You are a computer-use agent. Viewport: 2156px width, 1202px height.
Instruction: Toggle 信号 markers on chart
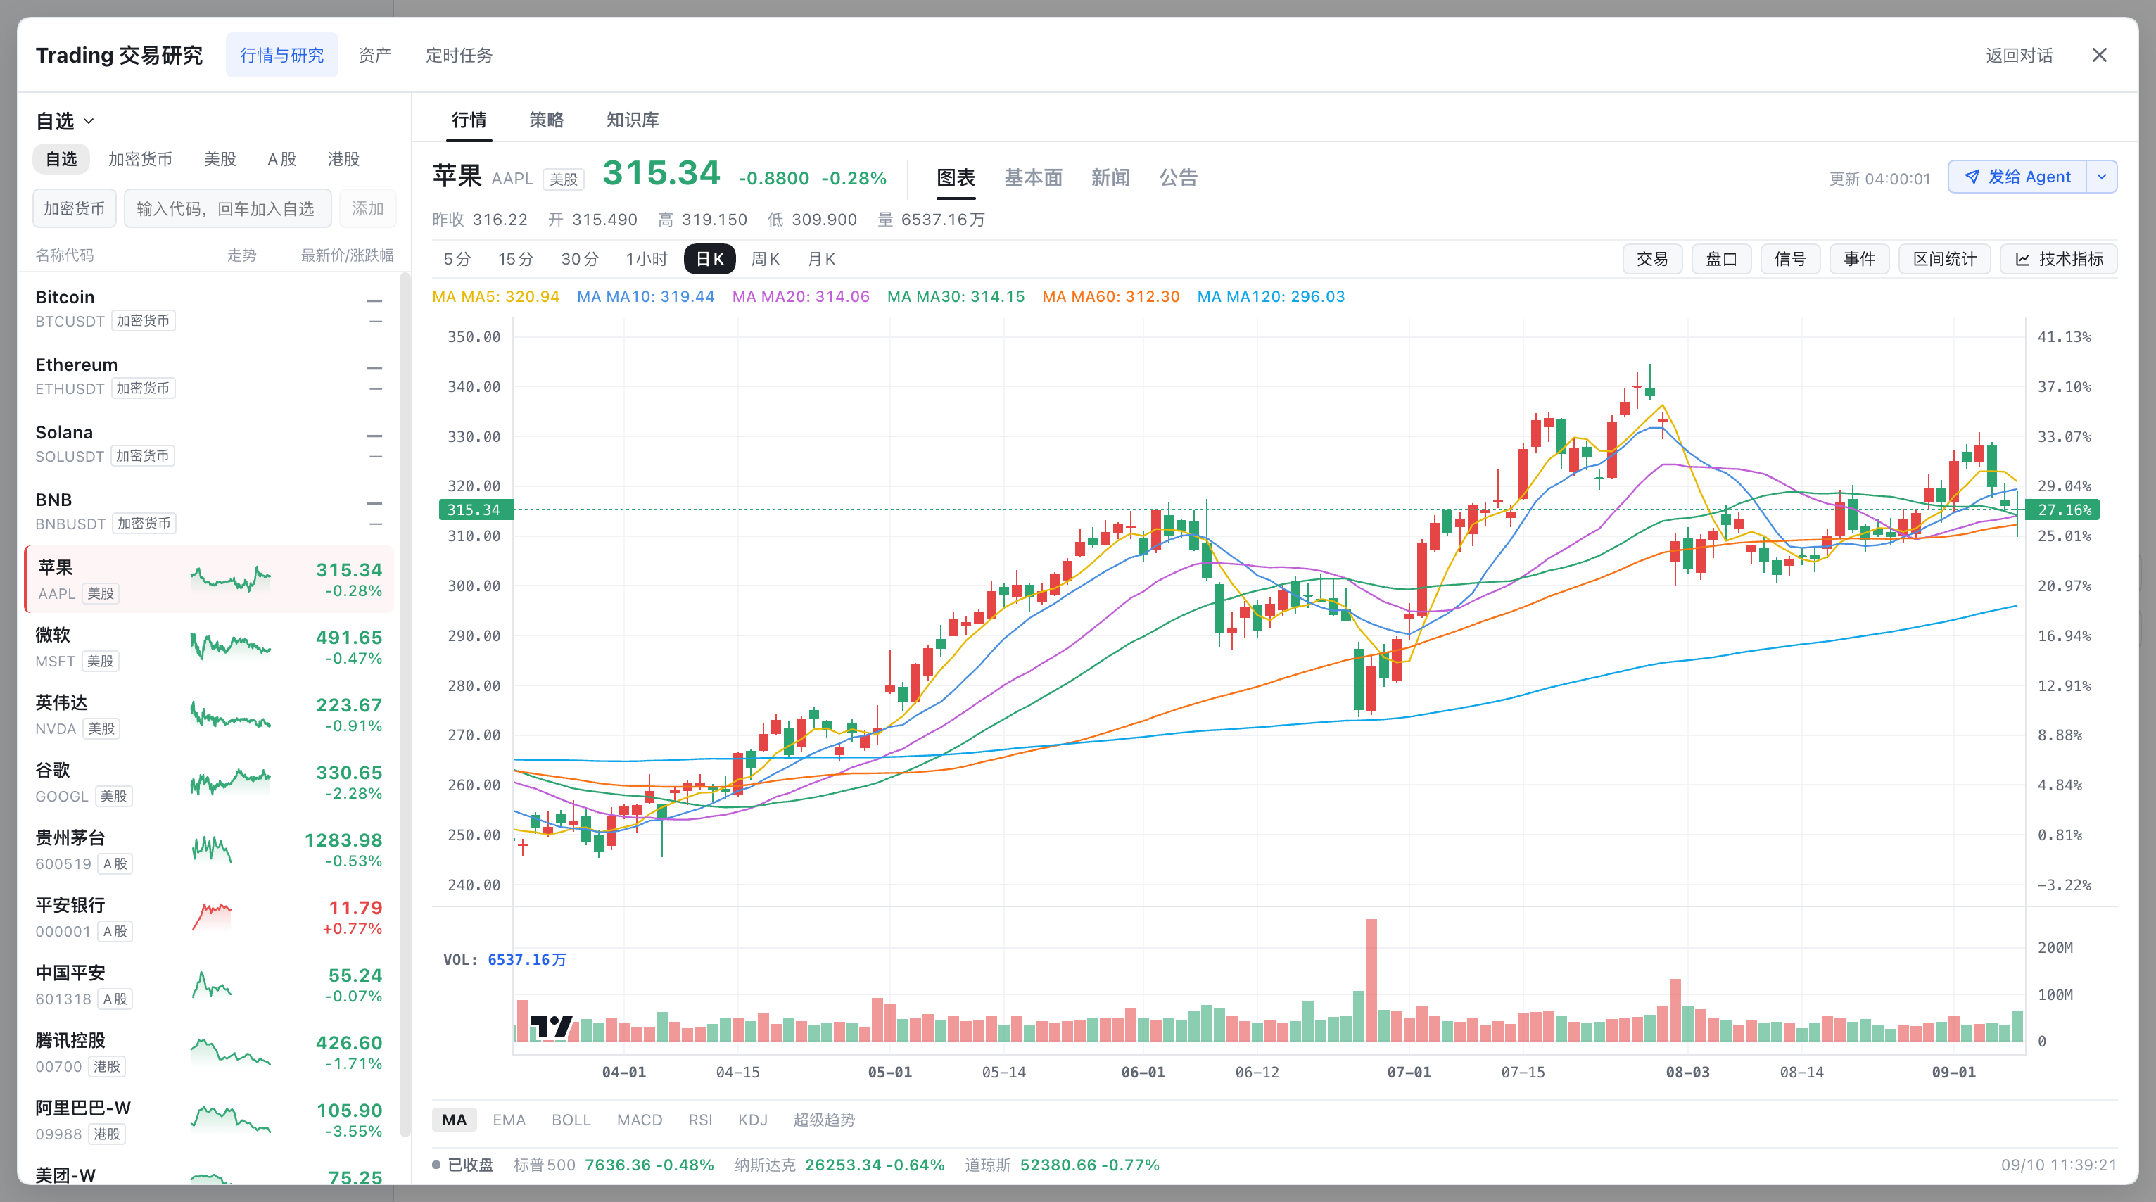click(1790, 260)
